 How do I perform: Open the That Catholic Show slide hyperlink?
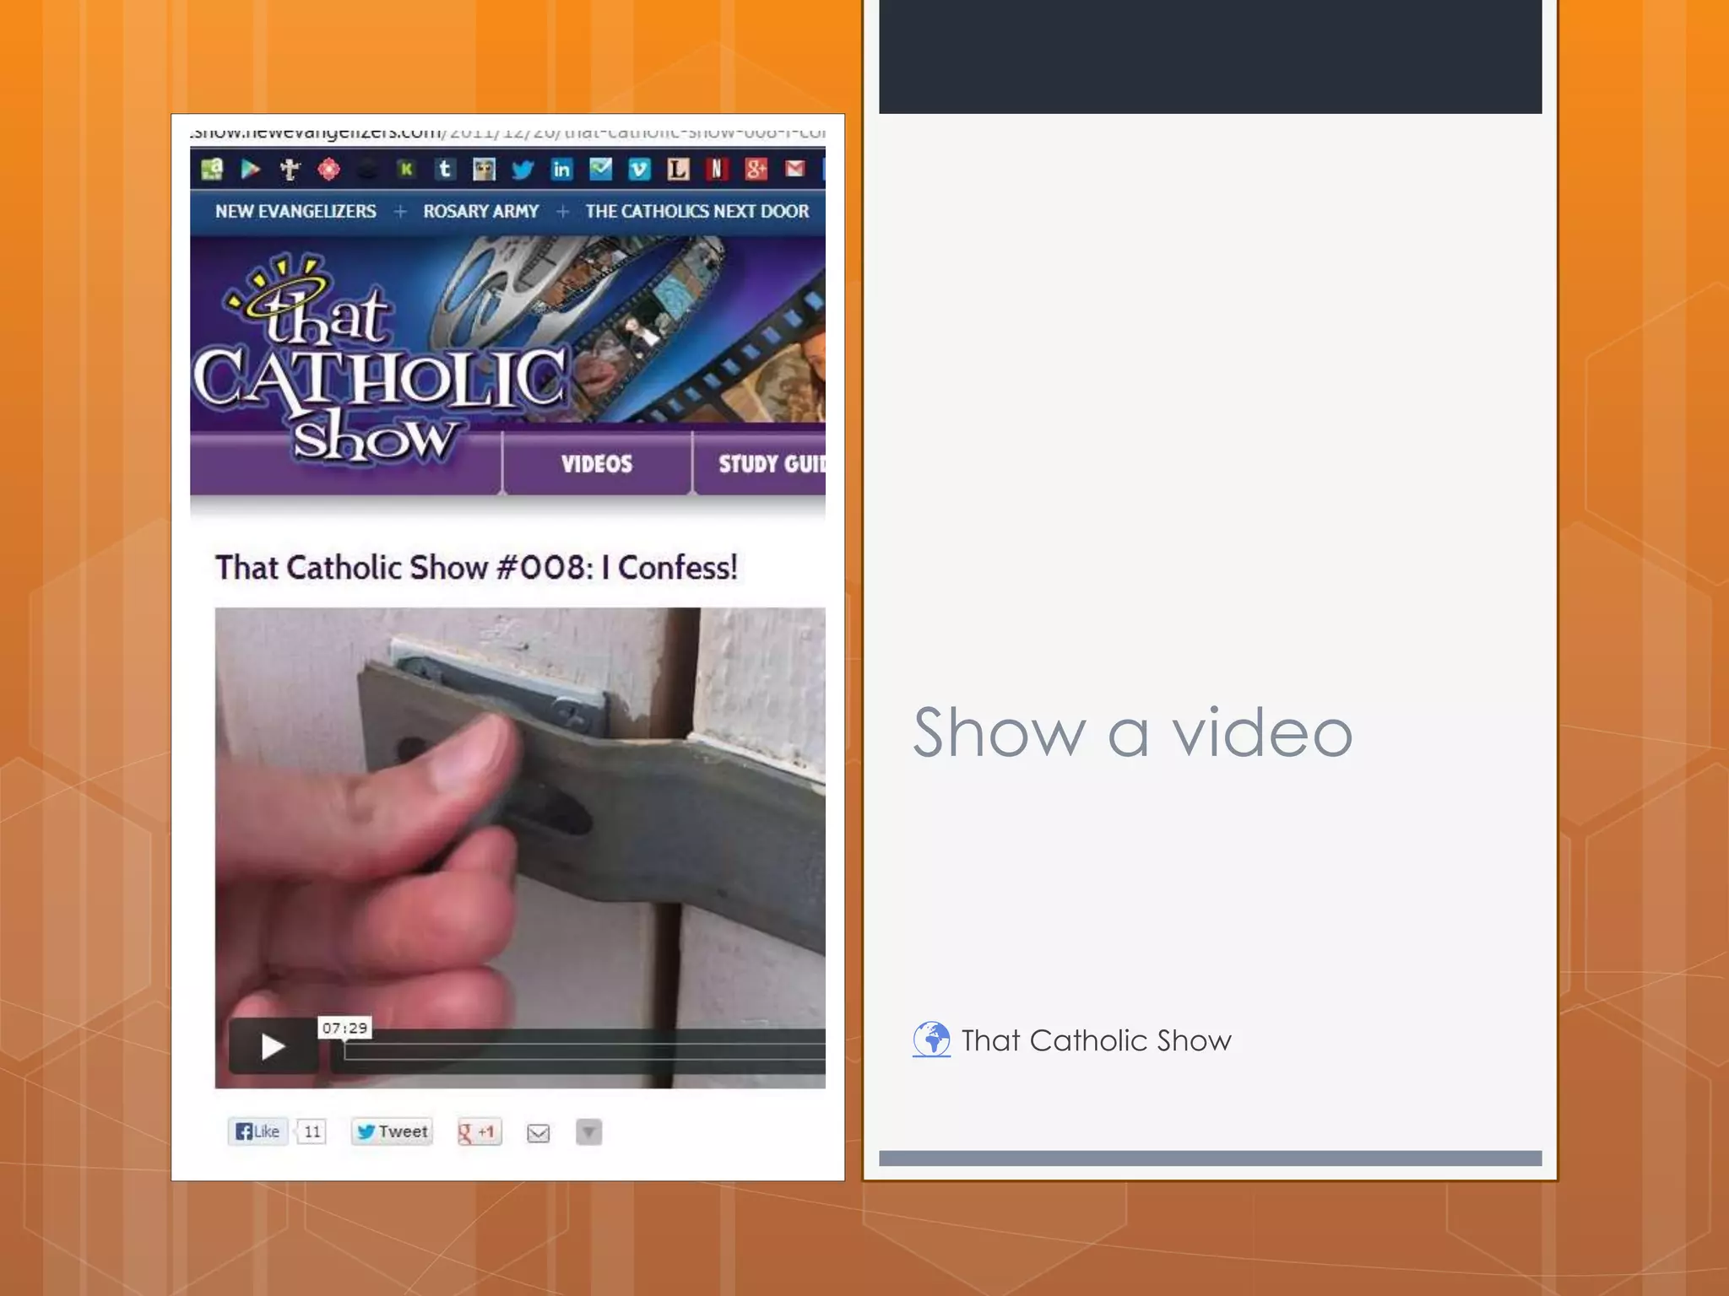click(1096, 1040)
